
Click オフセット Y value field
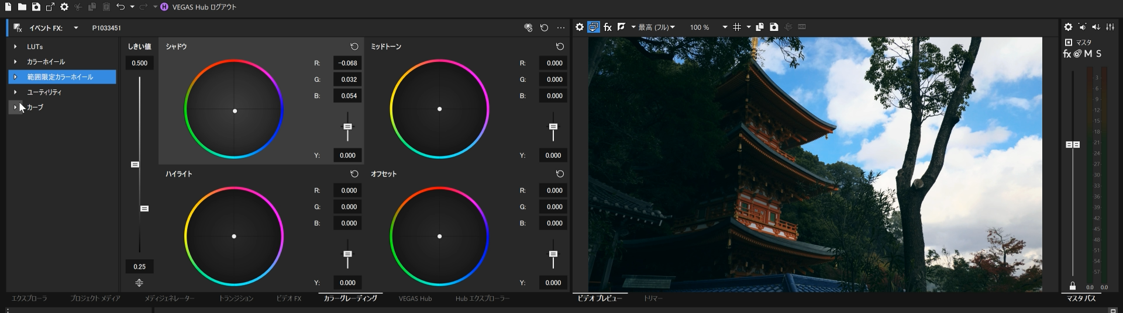pyautogui.click(x=553, y=283)
